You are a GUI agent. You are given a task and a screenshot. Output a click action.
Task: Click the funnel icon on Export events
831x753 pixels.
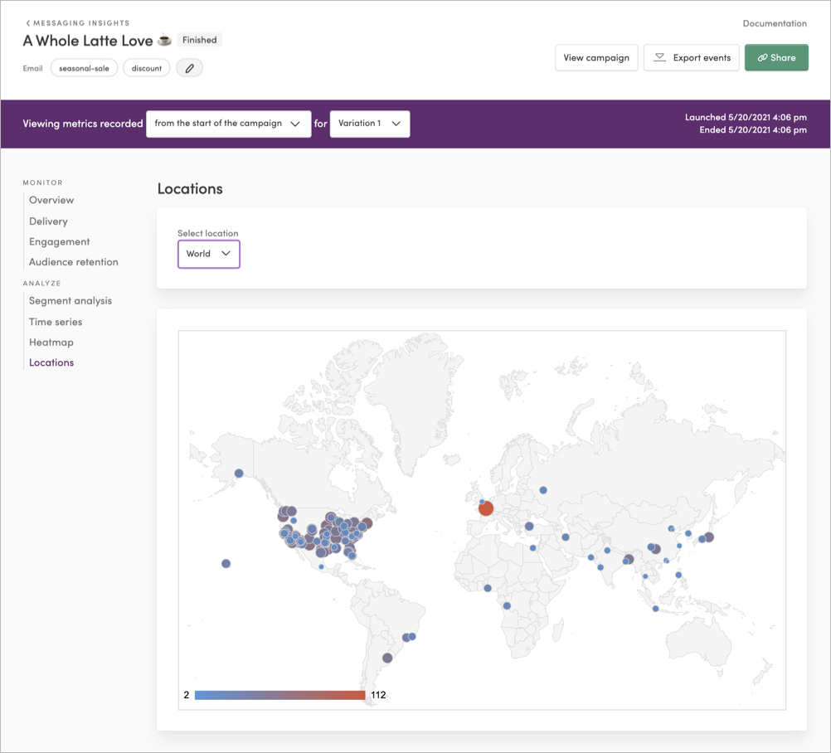660,56
